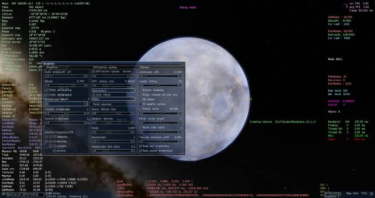375x198 pixels.
Task: Click the Desaturate dim stars slider
Action: pyautogui.click(x=114, y=151)
